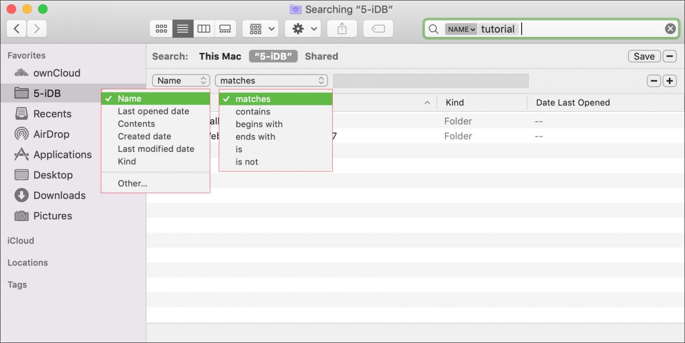Click the Save search button
This screenshot has width=685, height=343.
click(x=644, y=56)
